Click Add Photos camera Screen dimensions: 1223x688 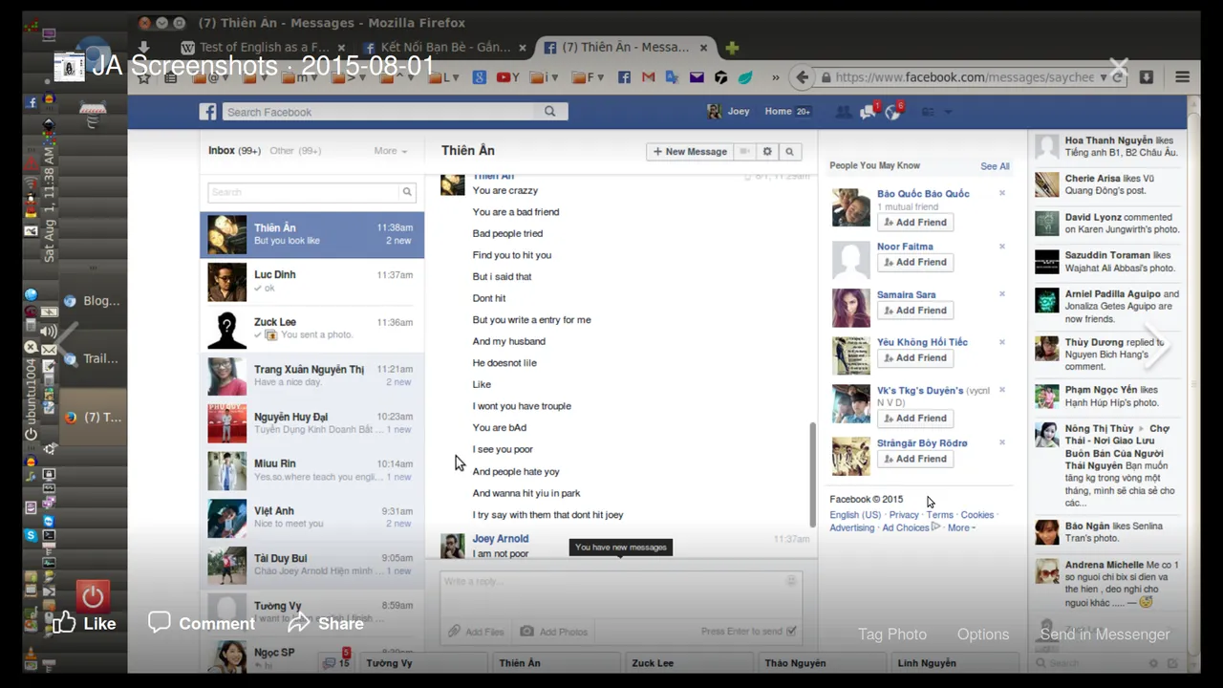554,632
